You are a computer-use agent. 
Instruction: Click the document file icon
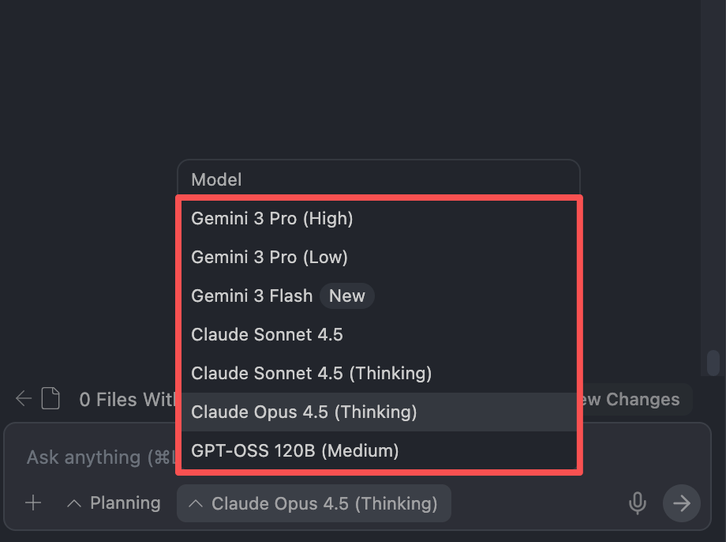tap(51, 399)
